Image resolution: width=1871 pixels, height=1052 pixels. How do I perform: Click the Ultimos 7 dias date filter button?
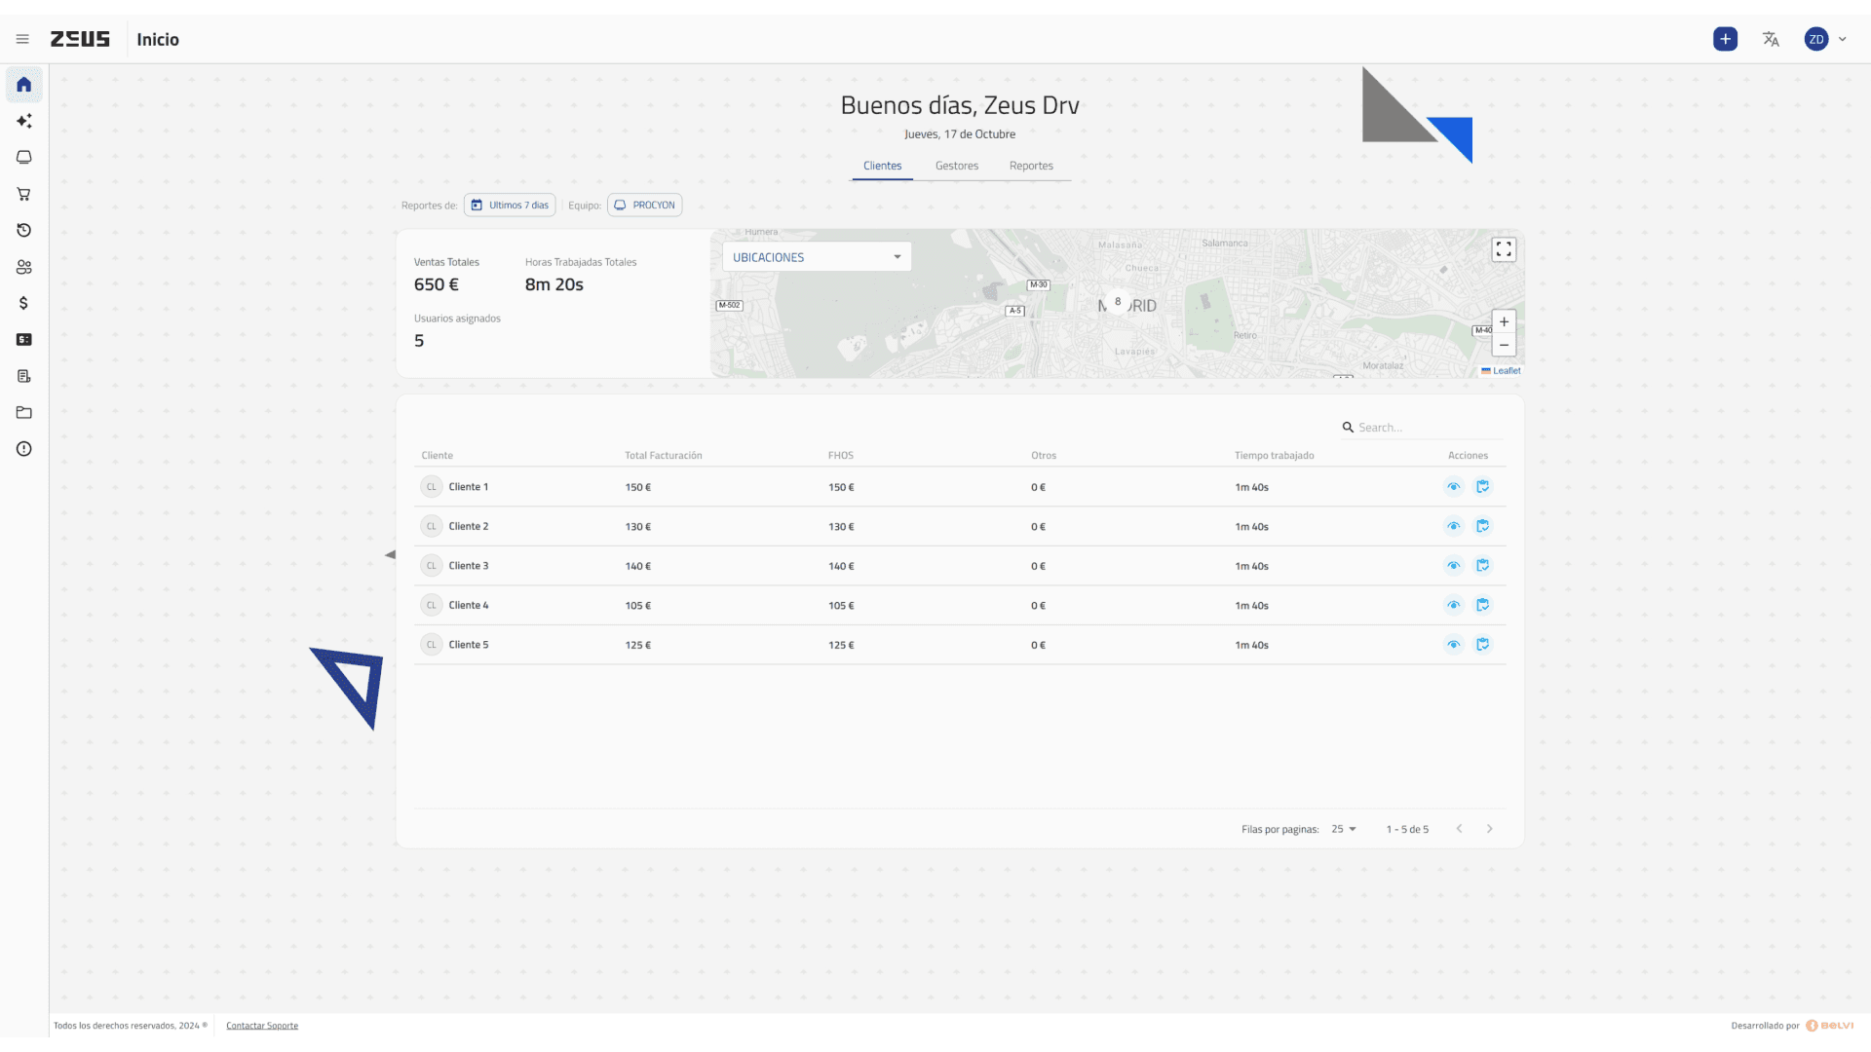coord(510,205)
